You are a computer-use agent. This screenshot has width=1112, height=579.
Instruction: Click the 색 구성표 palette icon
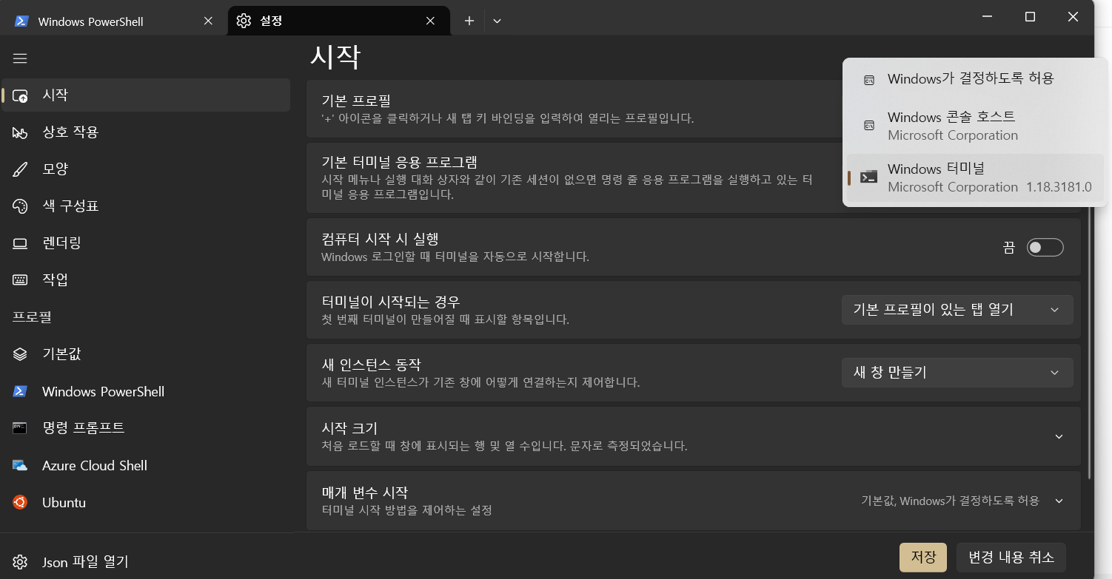coord(20,206)
